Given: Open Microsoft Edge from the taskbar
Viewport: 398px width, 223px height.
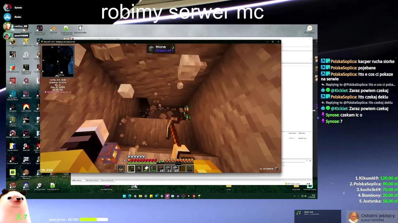Looking at the screenshot, I should [x=130, y=196].
